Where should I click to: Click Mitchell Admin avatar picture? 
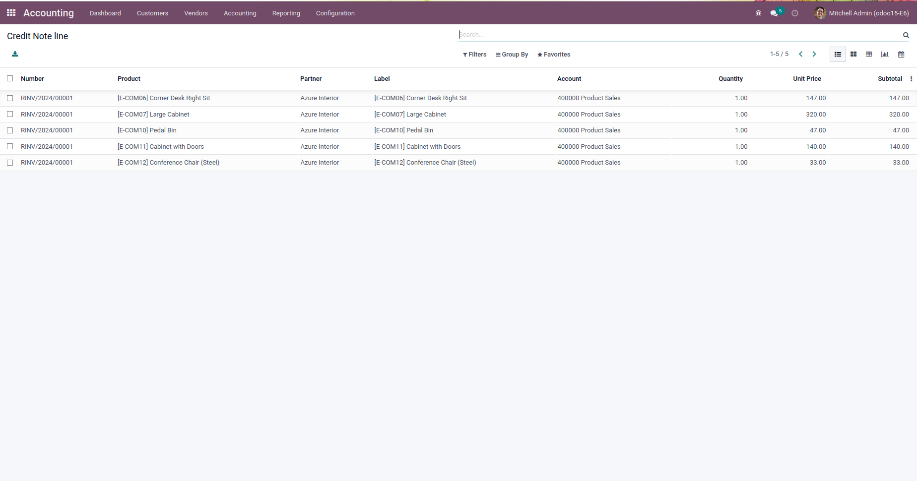pyautogui.click(x=820, y=13)
